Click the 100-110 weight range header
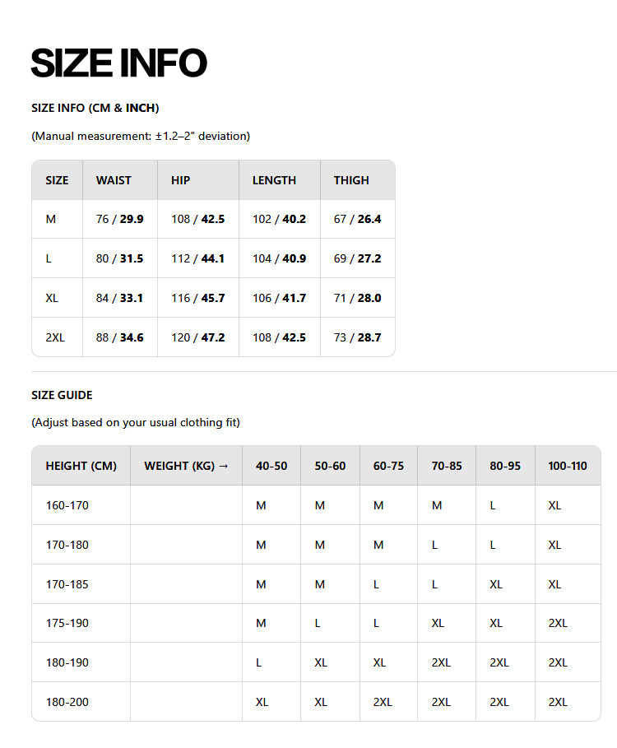Screen dimensions: 617x748 tap(568, 466)
